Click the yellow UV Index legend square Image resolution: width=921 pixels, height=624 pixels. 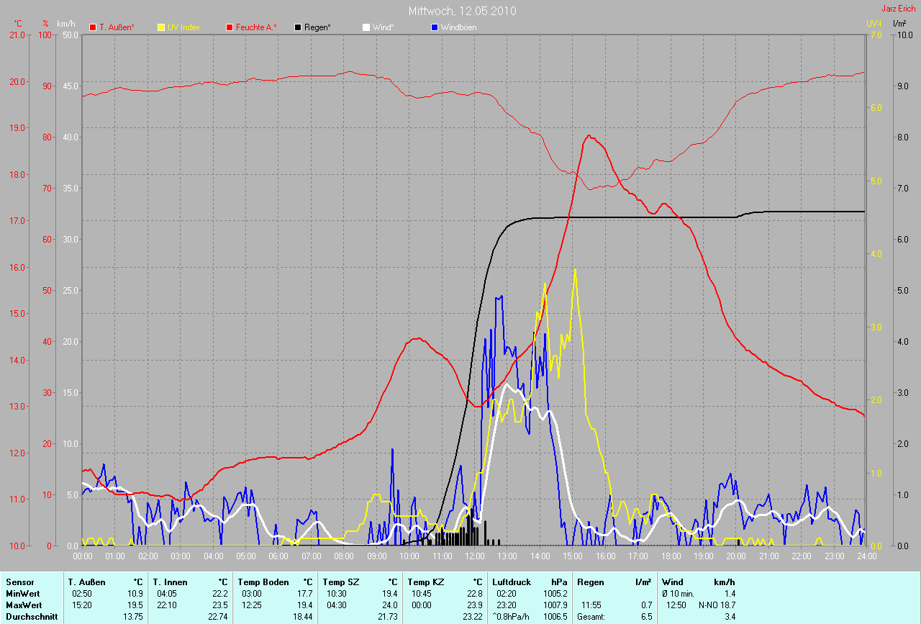(x=161, y=27)
